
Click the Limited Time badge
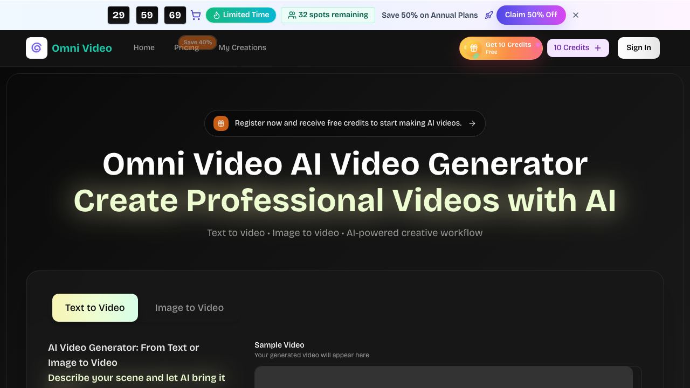click(241, 15)
